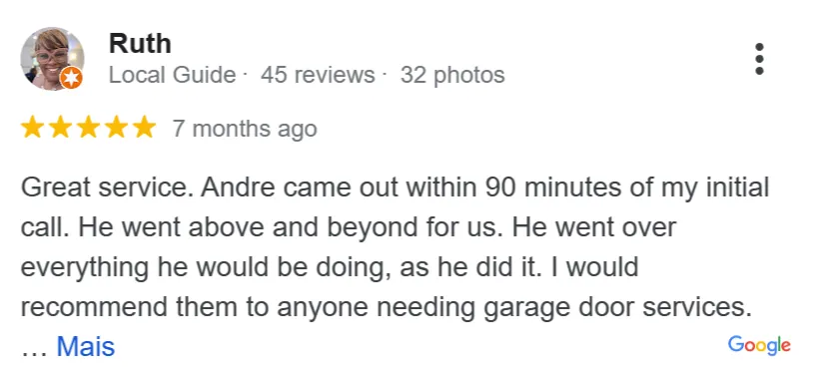View Ruth's 45 reviews

coord(318,75)
